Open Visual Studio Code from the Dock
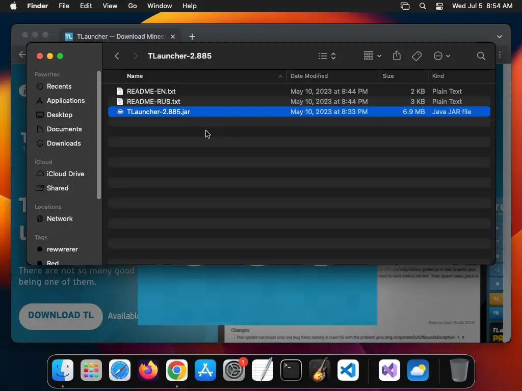The height and width of the screenshot is (391, 522). pos(348,370)
